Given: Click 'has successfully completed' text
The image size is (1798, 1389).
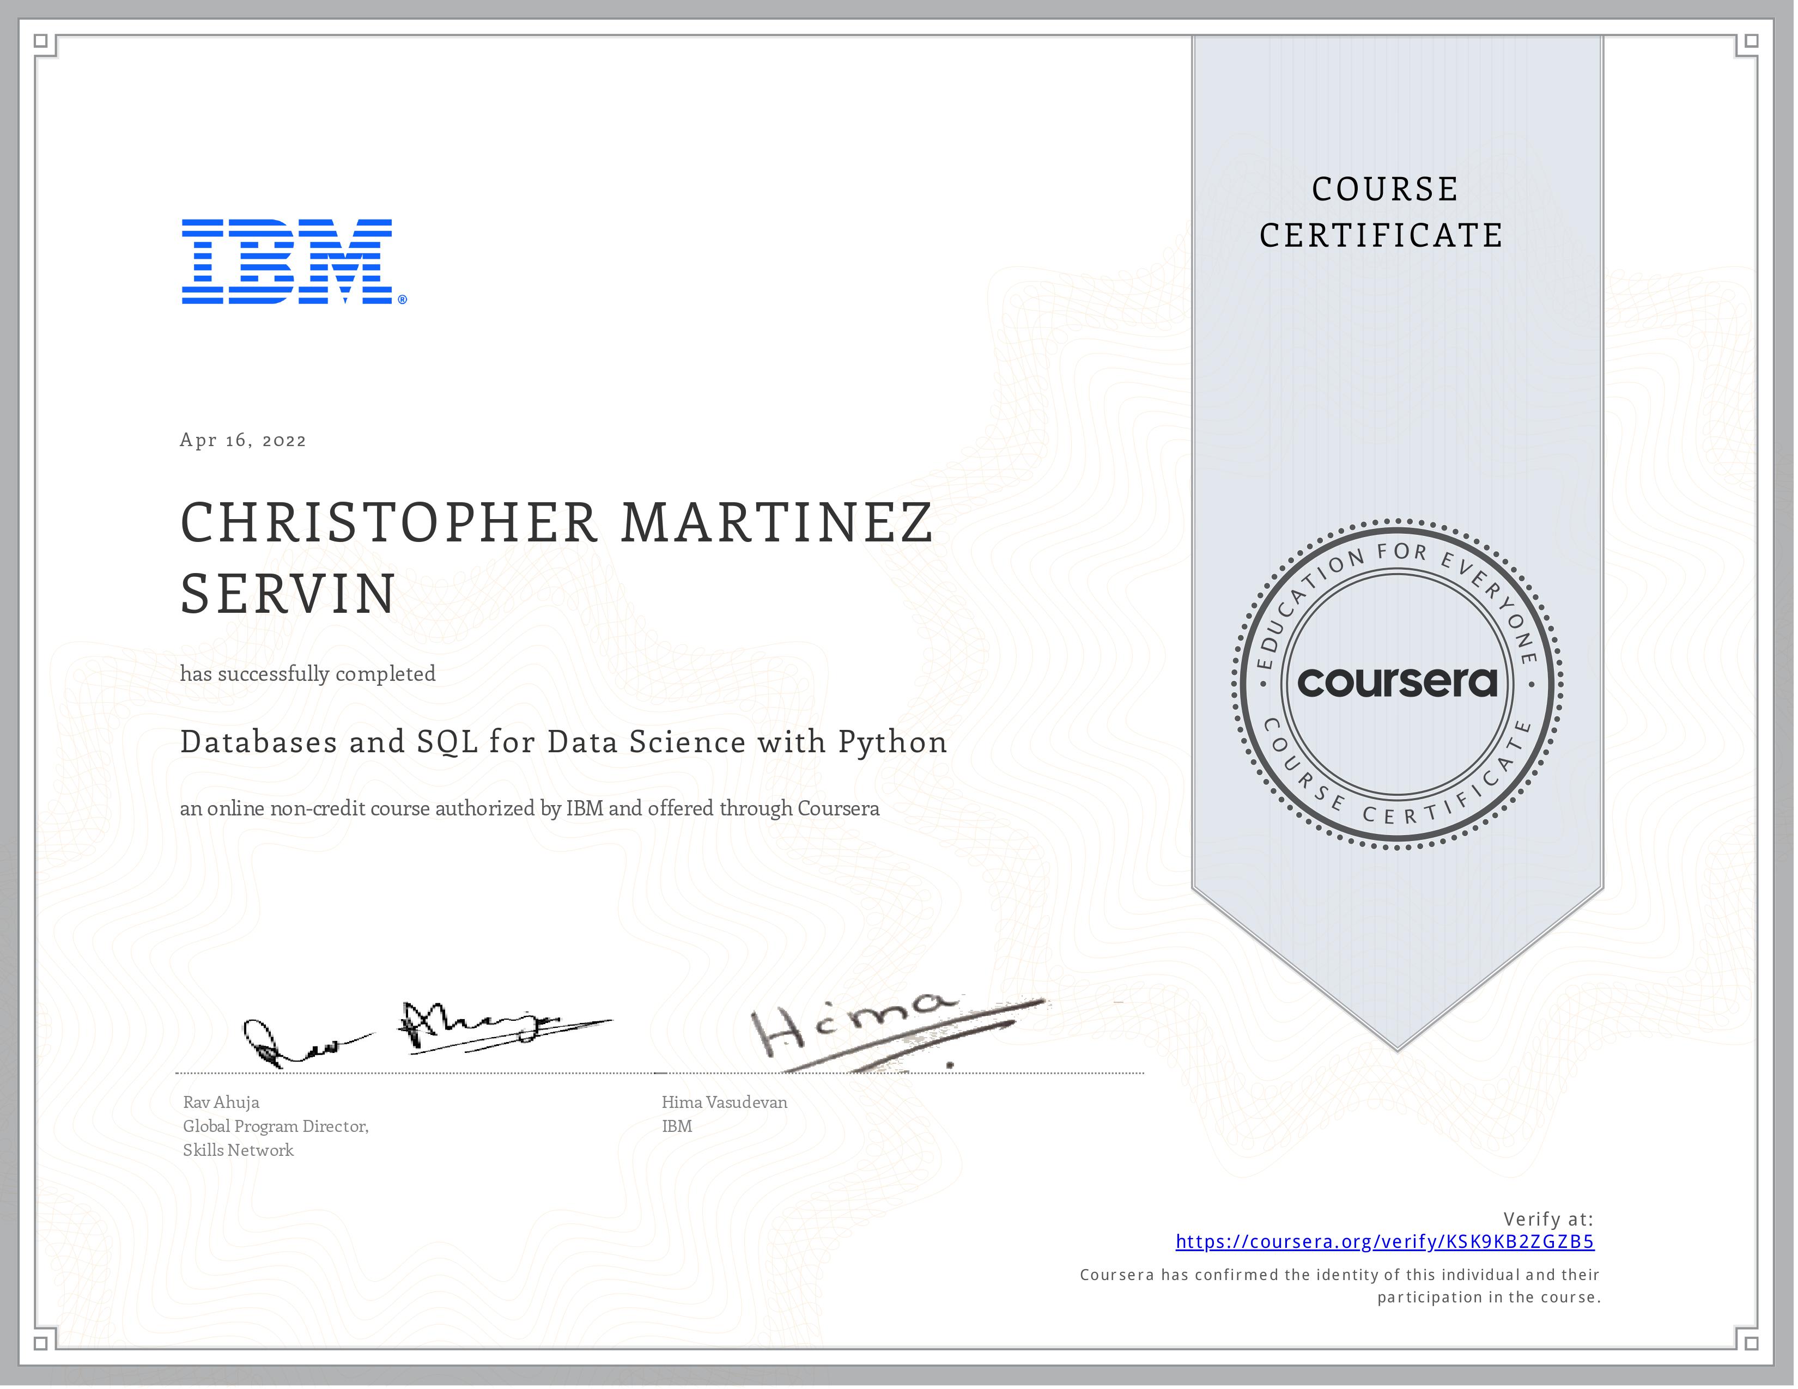Looking at the screenshot, I should pyautogui.click(x=308, y=674).
